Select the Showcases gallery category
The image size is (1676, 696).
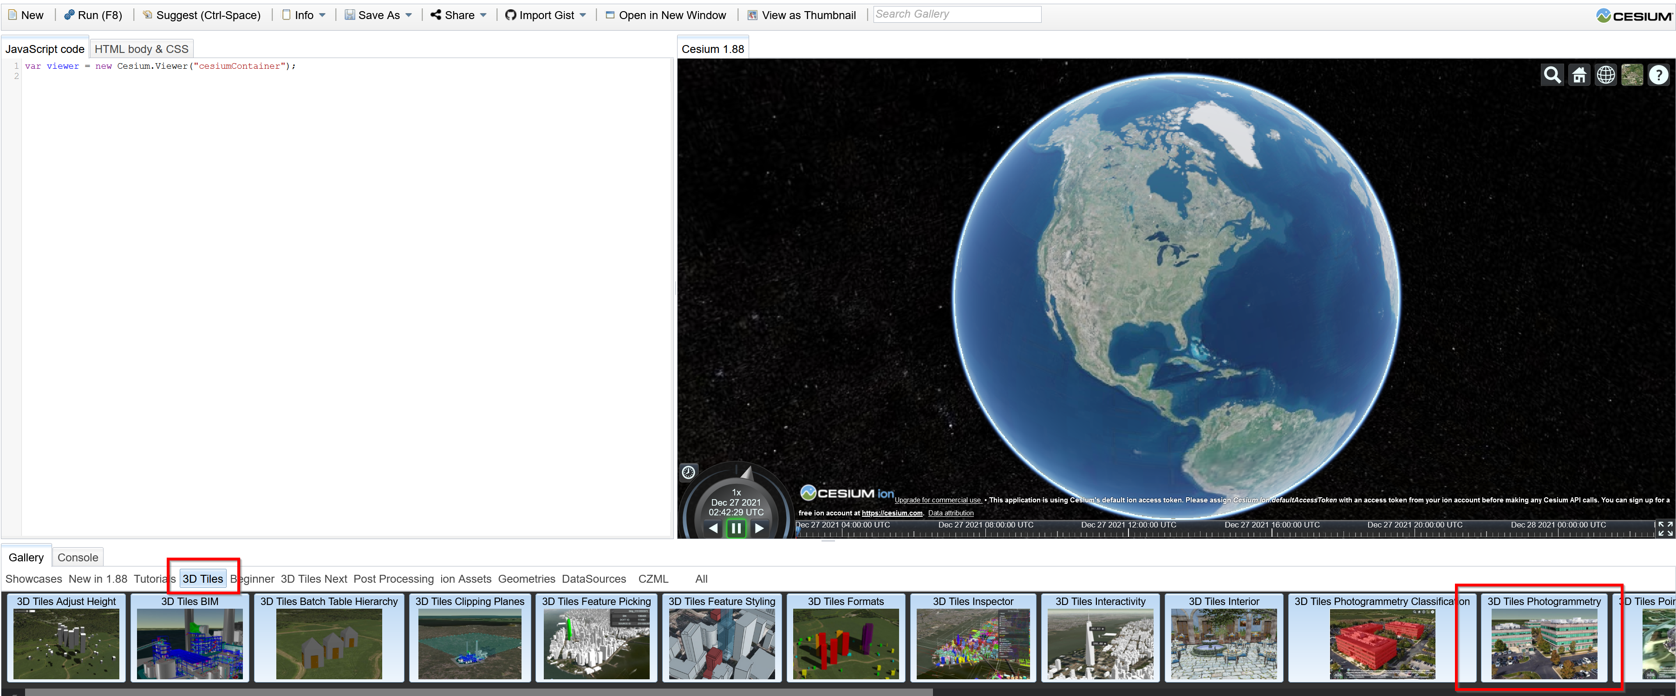33,579
